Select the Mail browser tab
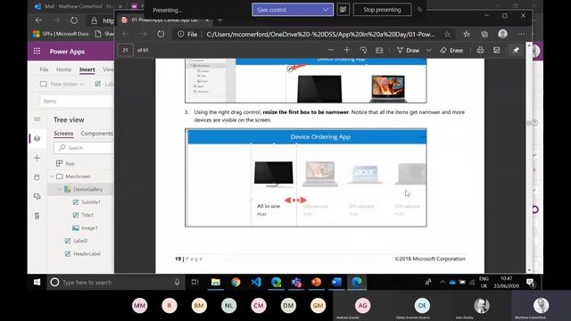Screen dimensions: 571x321 click(78, 6)
